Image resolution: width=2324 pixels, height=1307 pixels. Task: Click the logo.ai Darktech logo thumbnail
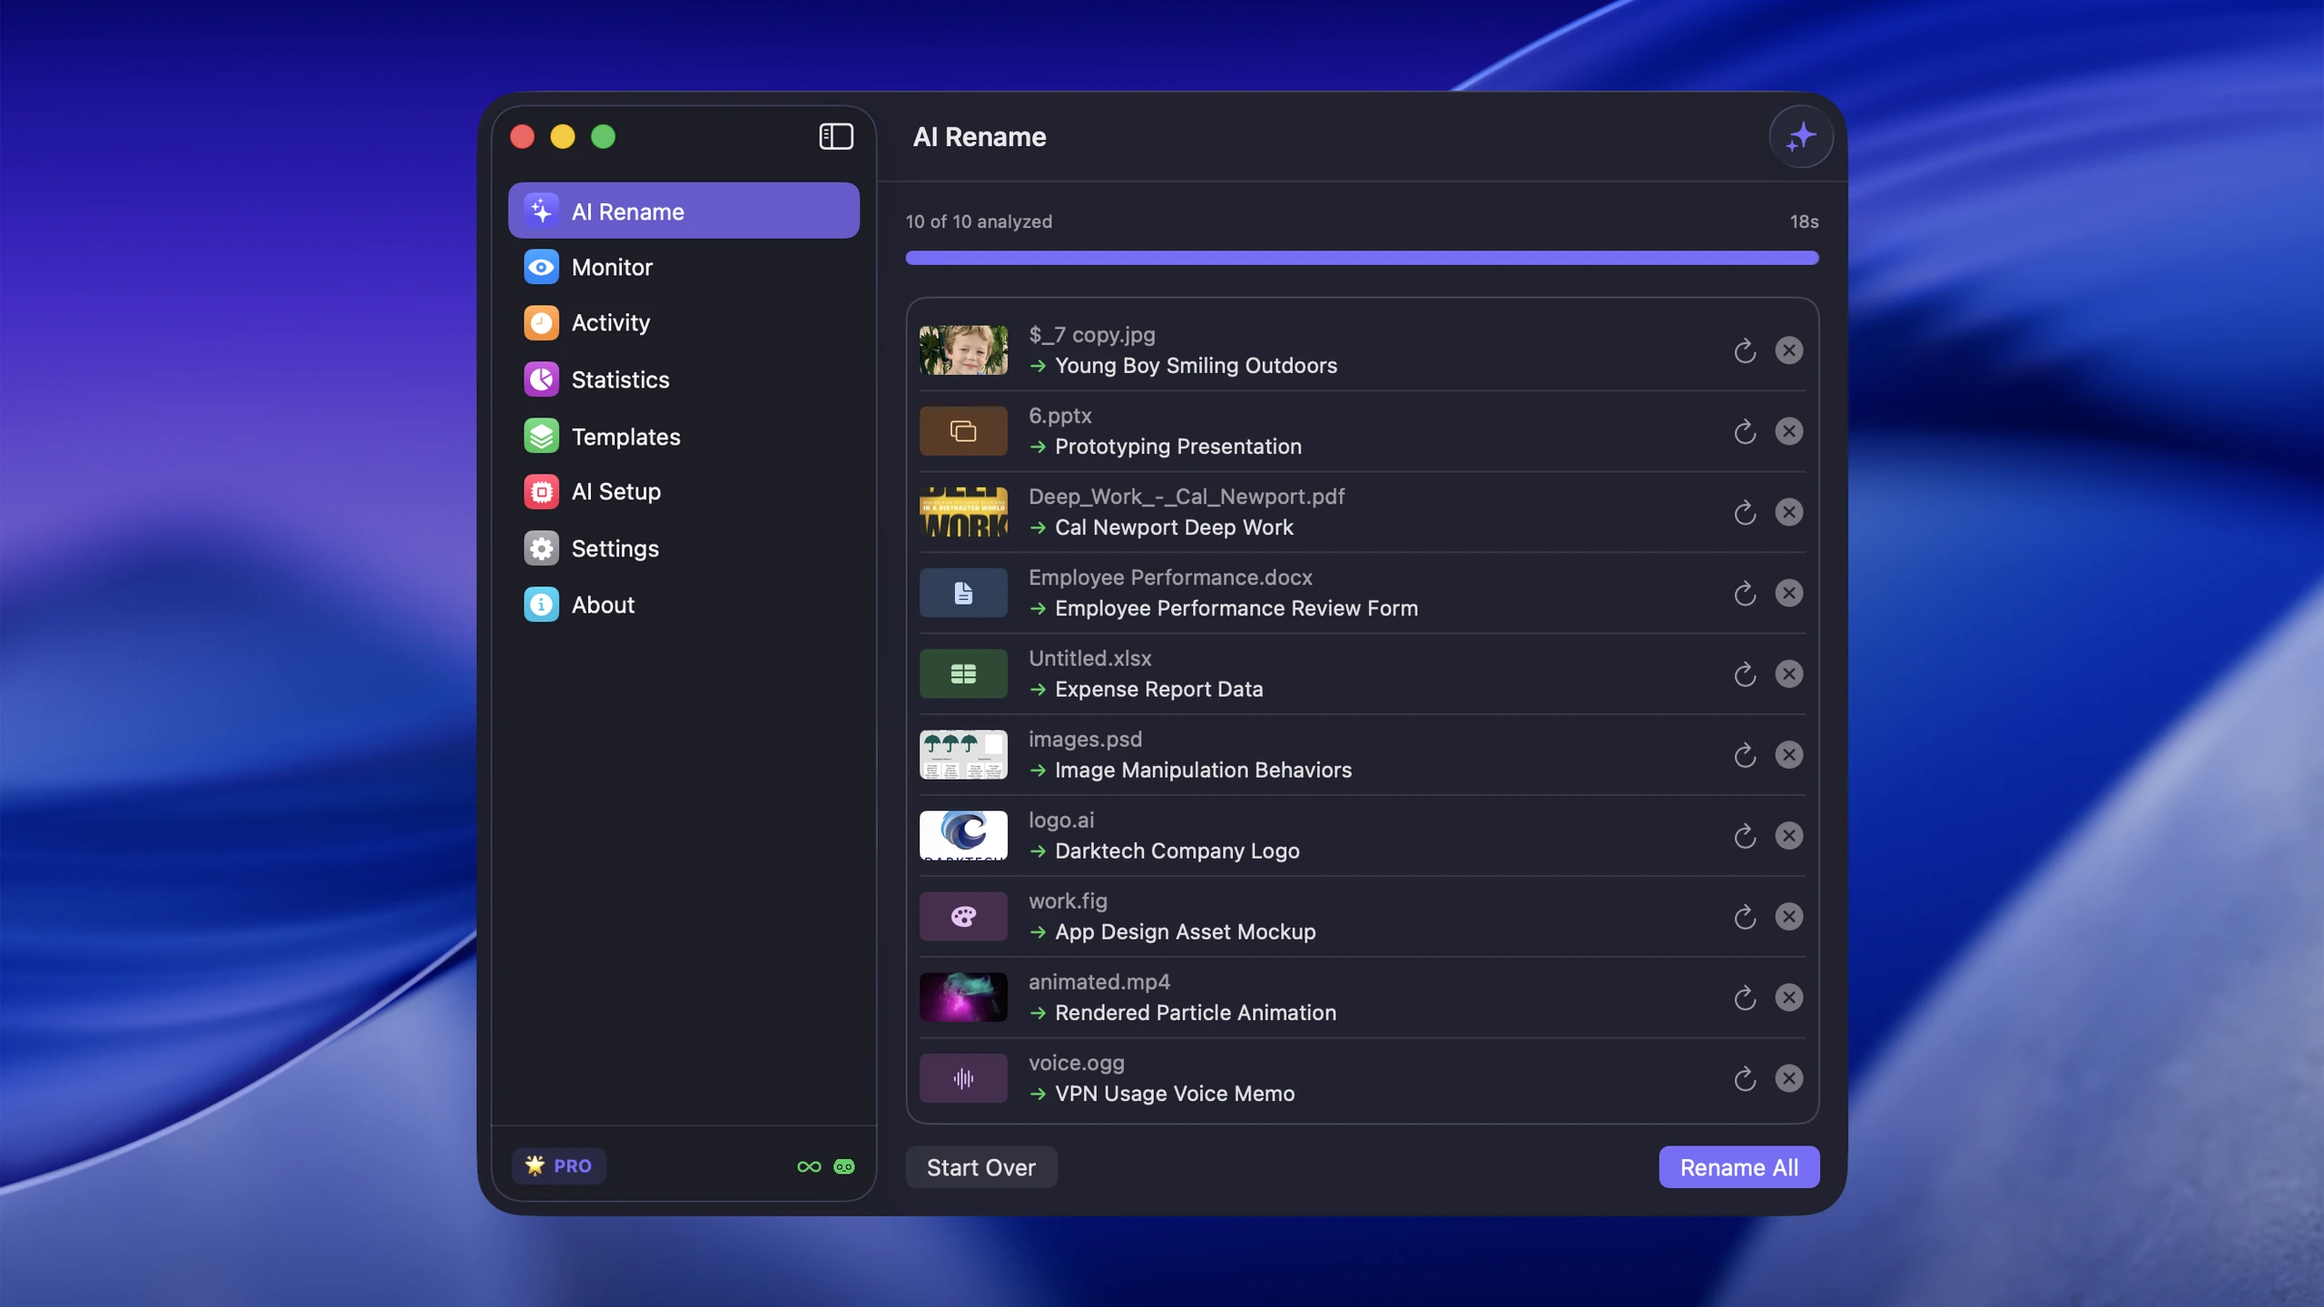coord(963,835)
